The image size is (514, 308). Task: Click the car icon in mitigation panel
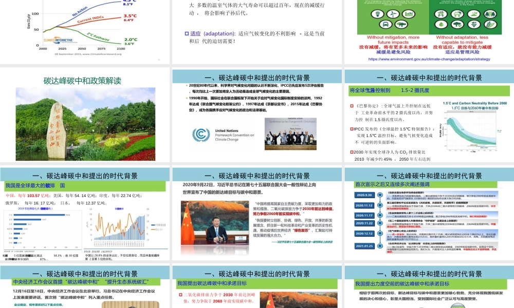[x=386, y=24]
